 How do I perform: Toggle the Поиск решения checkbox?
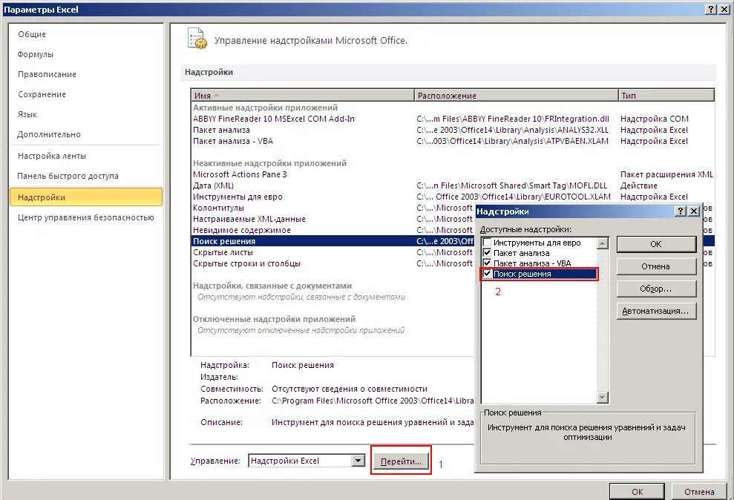488,274
